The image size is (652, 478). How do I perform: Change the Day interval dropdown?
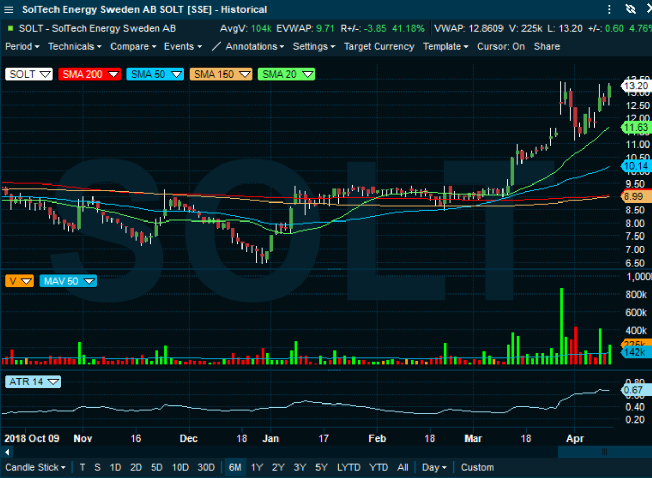click(434, 467)
